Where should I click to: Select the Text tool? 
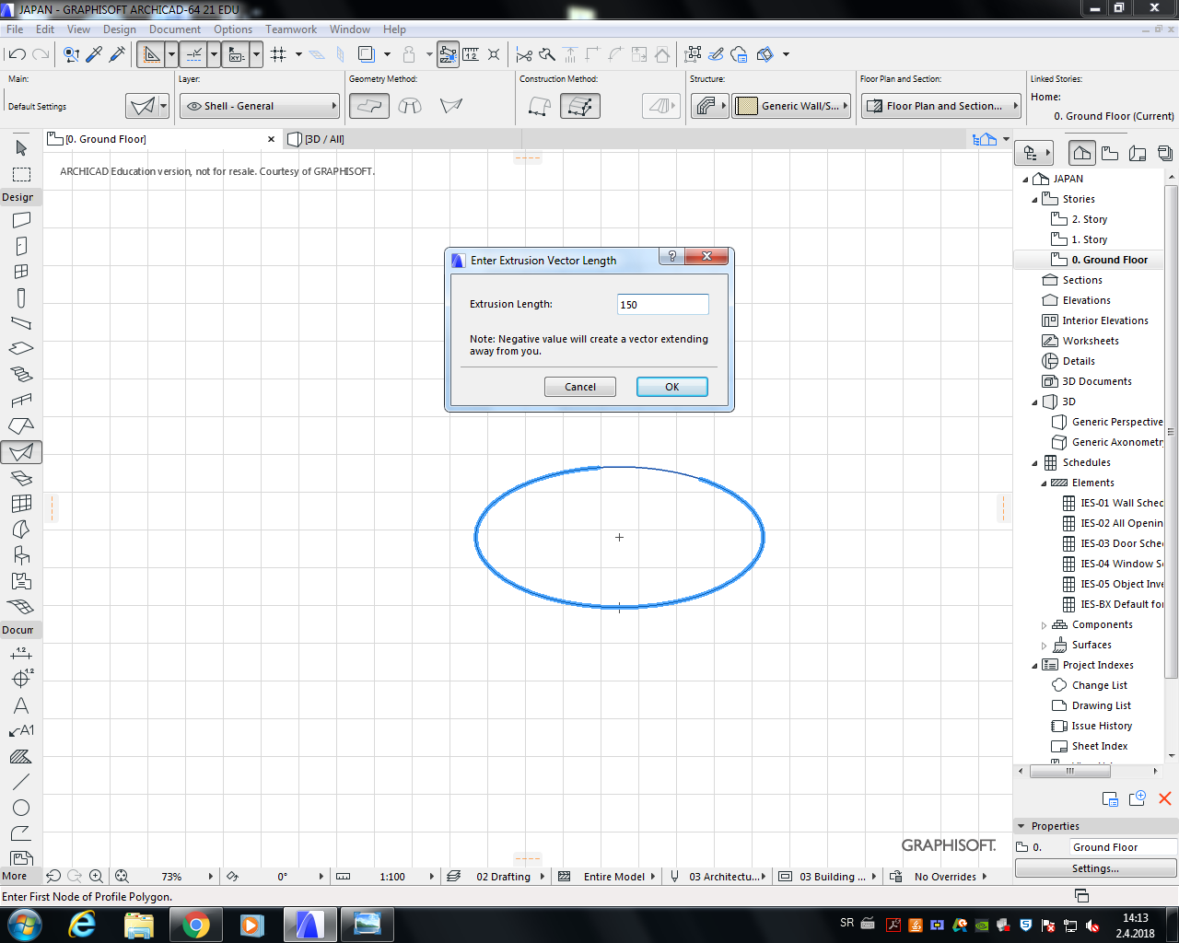pyautogui.click(x=21, y=705)
